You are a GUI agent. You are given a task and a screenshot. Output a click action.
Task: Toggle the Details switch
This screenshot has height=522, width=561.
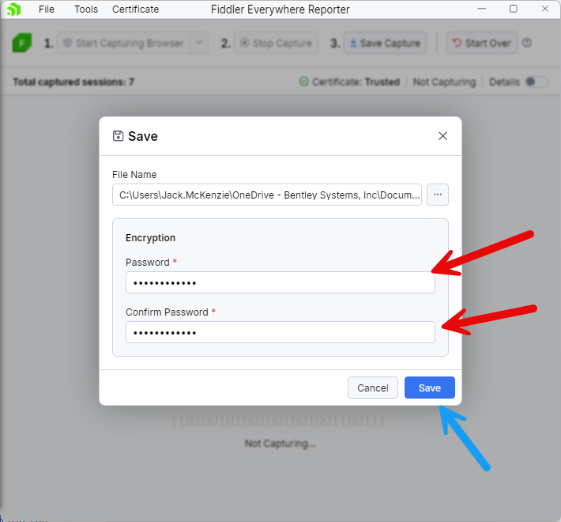point(536,82)
